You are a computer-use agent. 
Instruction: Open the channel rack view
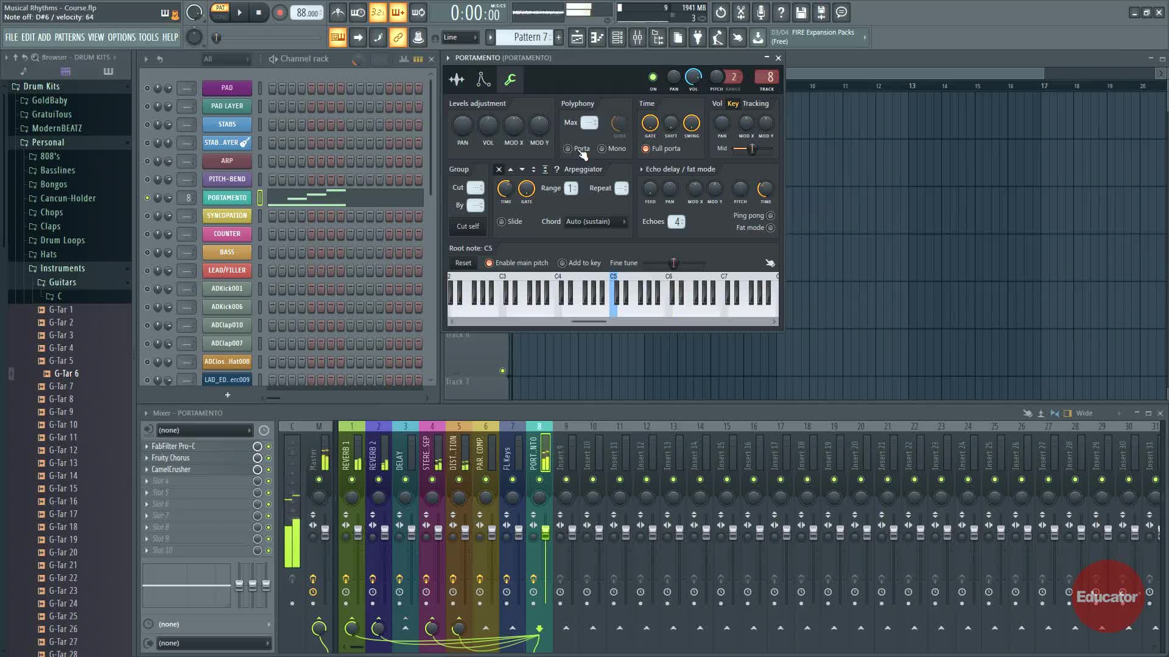[x=617, y=38]
